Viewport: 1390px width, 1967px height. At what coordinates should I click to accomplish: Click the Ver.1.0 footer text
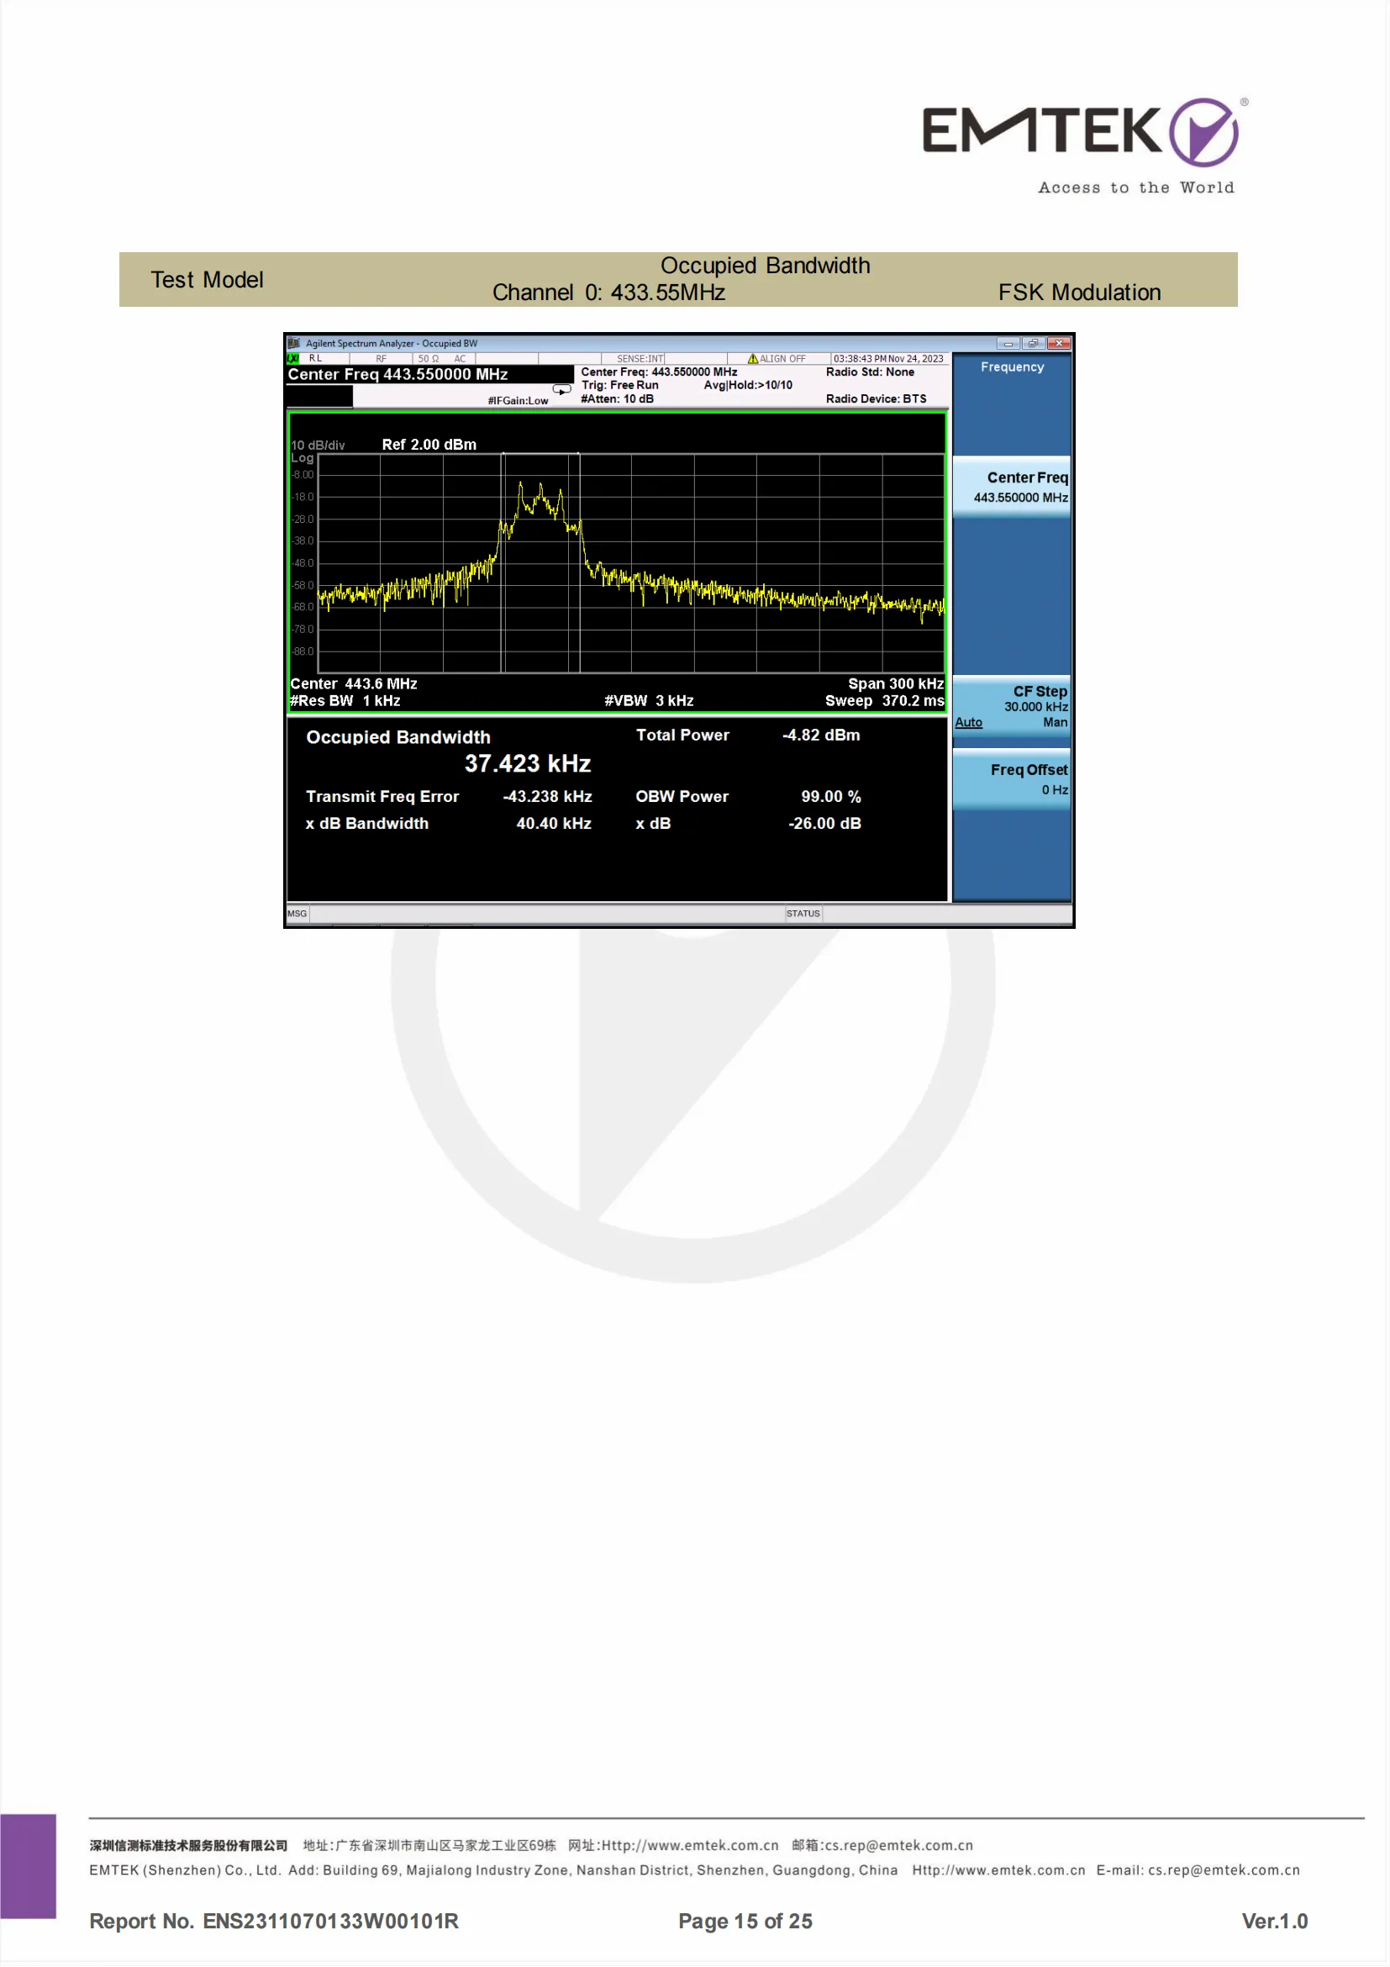[1275, 1922]
